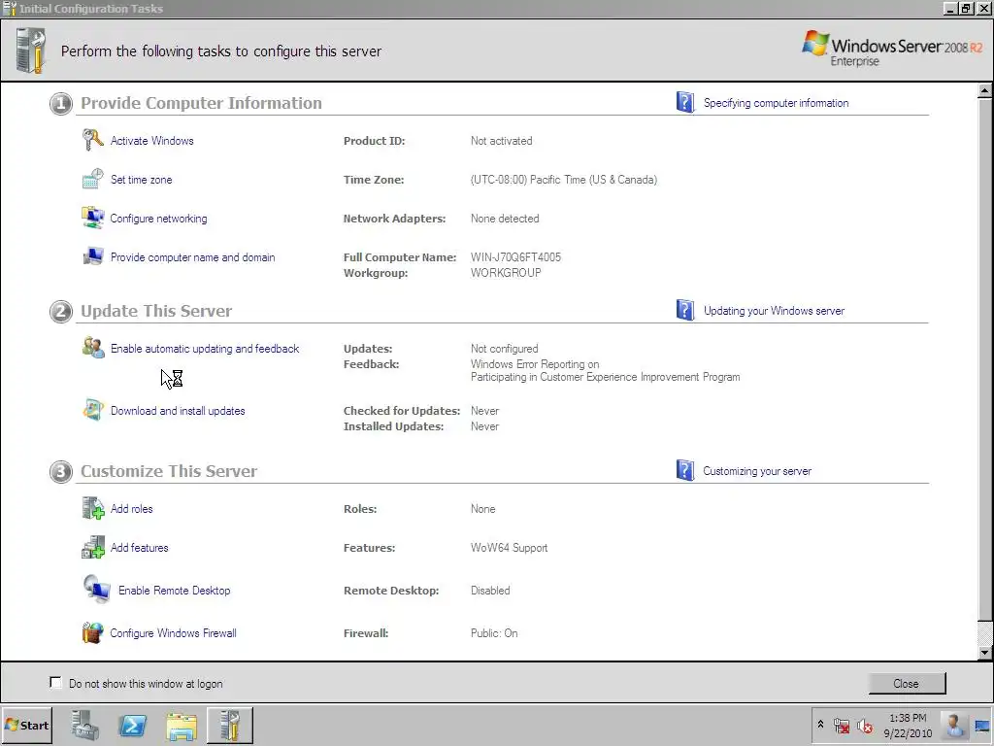The width and height of the screenshot is (994, 746).
Task: Click the Network Adapters value None detected
Action: click(x=505, y=219)
